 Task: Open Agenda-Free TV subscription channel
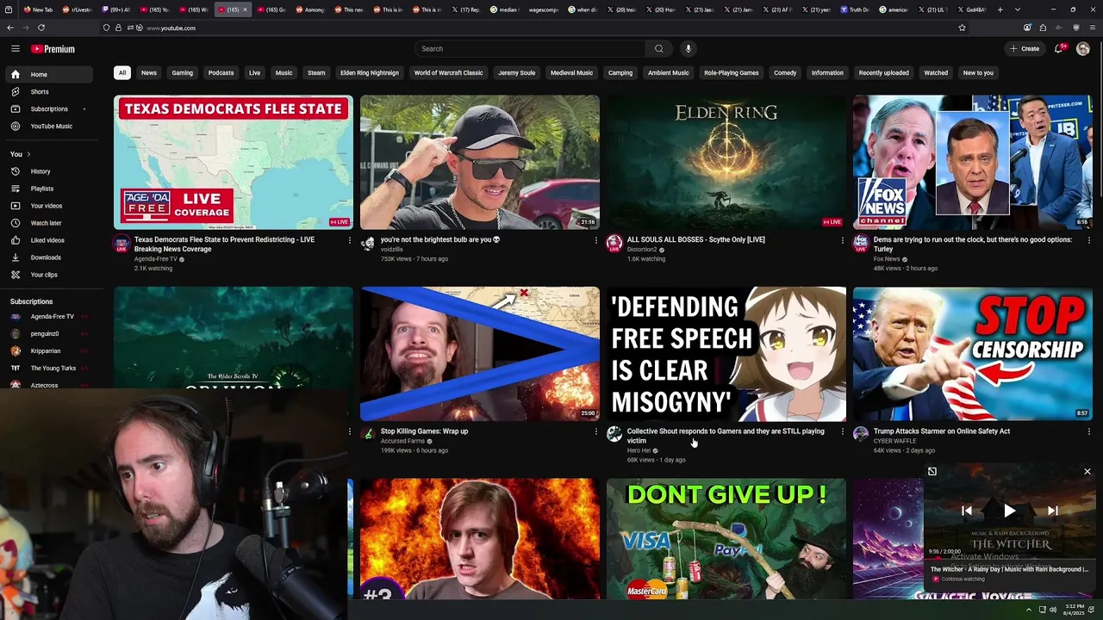click(x=48, y=317)
